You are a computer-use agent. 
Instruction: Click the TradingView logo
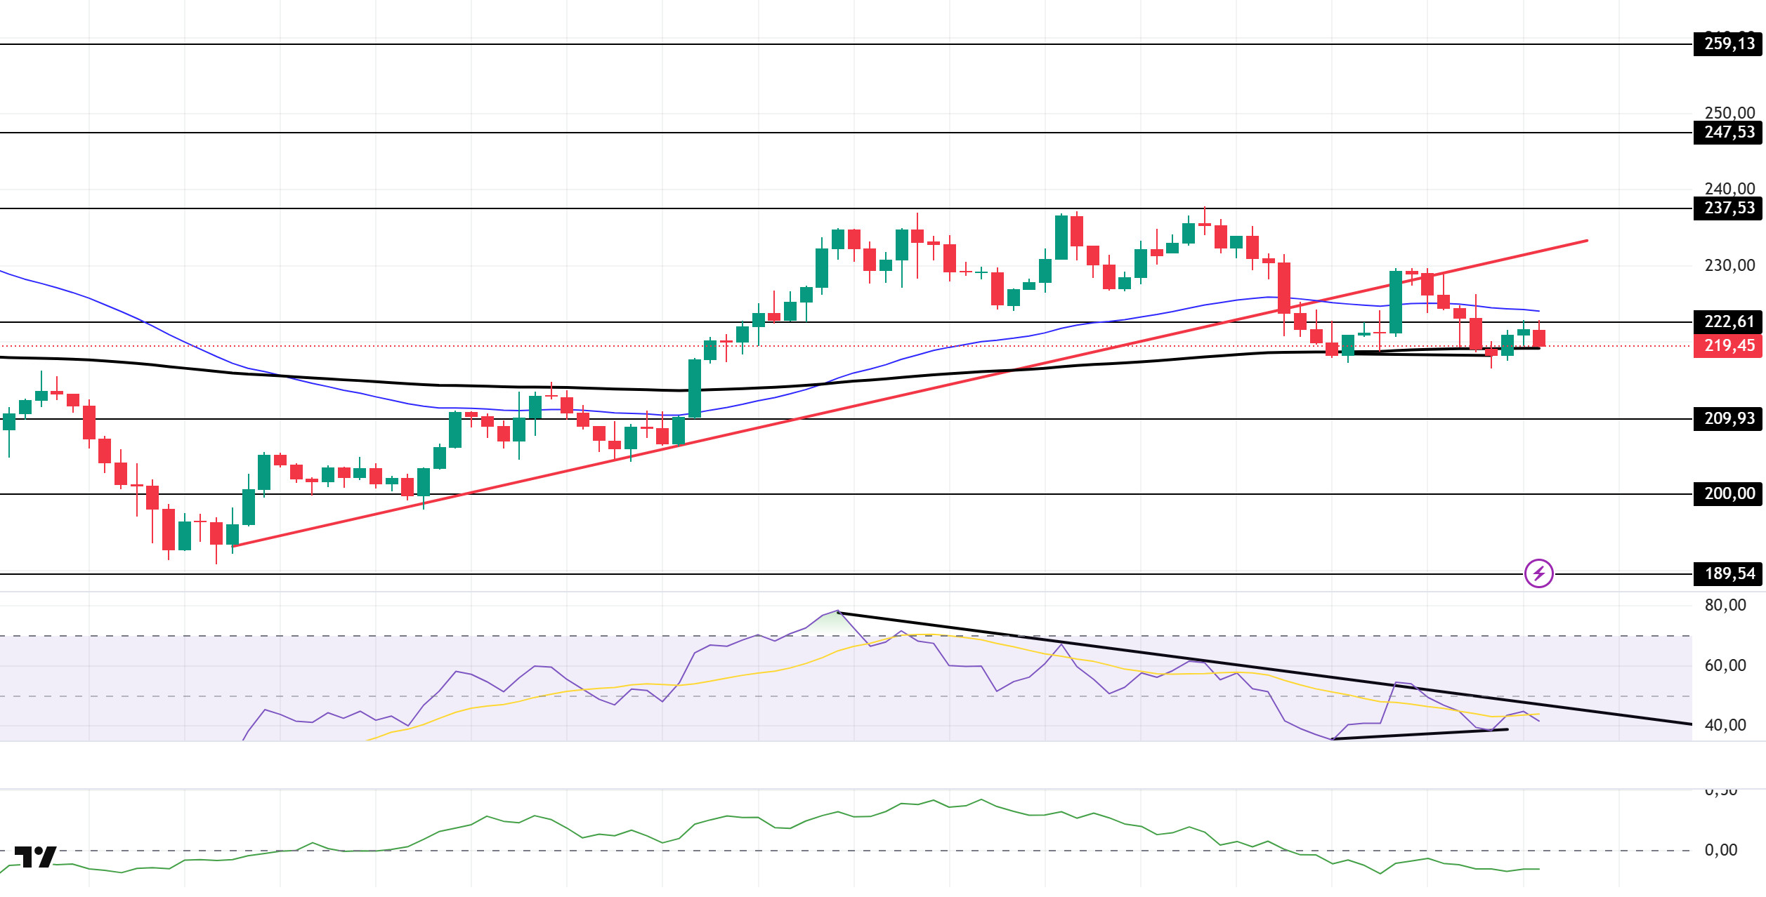coord(35,857)
